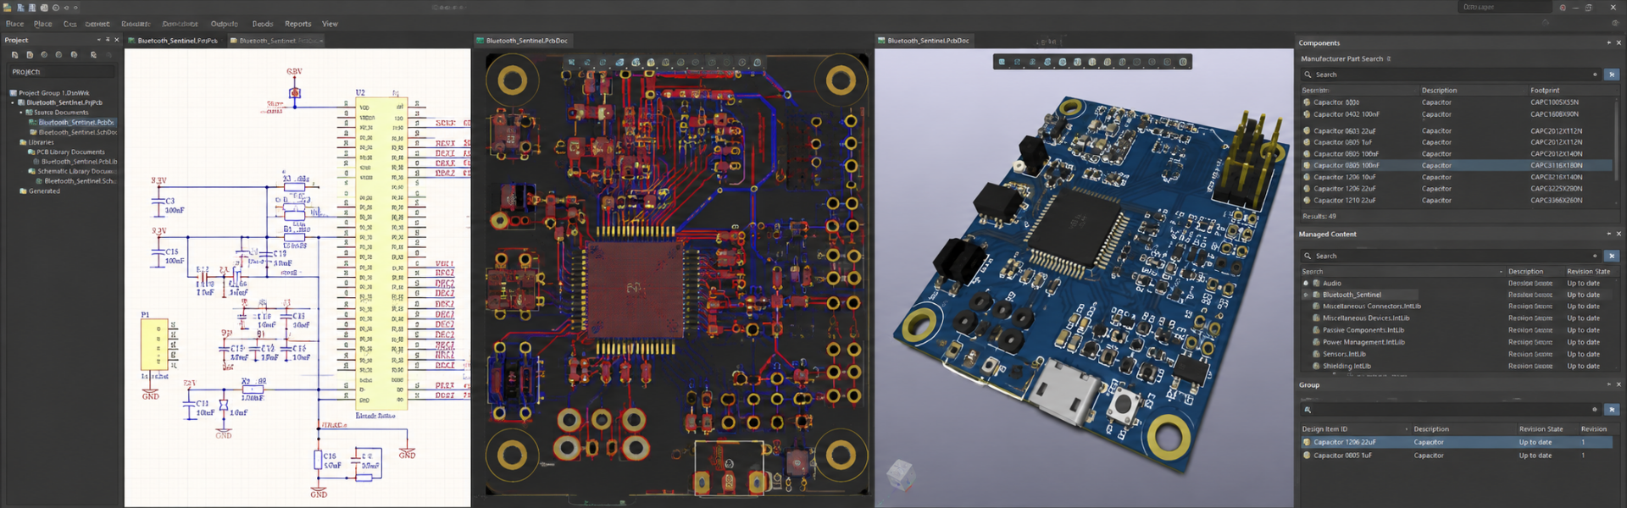Select the Libraries folder in project tree
The width and height of the screenshot is (1627, 508).
pyautogui.click(x=36, y=142)
